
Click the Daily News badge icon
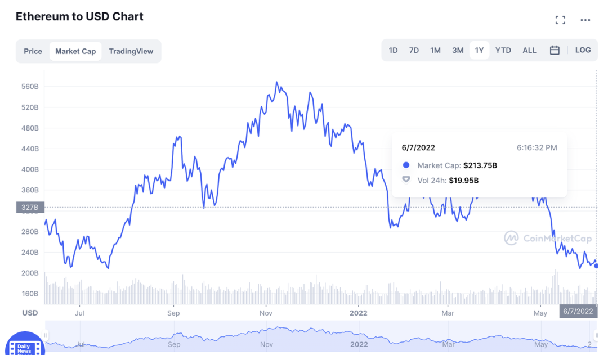pyautogui.click(x=24, y=347)
